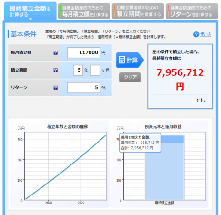Screen dimensions: 221x215
Task: Click help icon beside リターン label
Action: pos(55,88)
